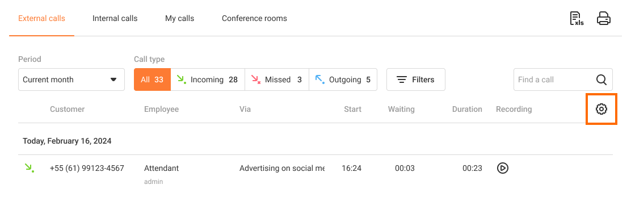This screenshot has height=218, width=631.
Task: Click the search magnifier icon
Action: (x=601, y=80)
